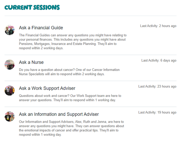Image resolution: width=180 pixels, height=142 pixels.
Task: Click the Current Sessions heading
Action: pyautogui.click(x=32, y=7)
